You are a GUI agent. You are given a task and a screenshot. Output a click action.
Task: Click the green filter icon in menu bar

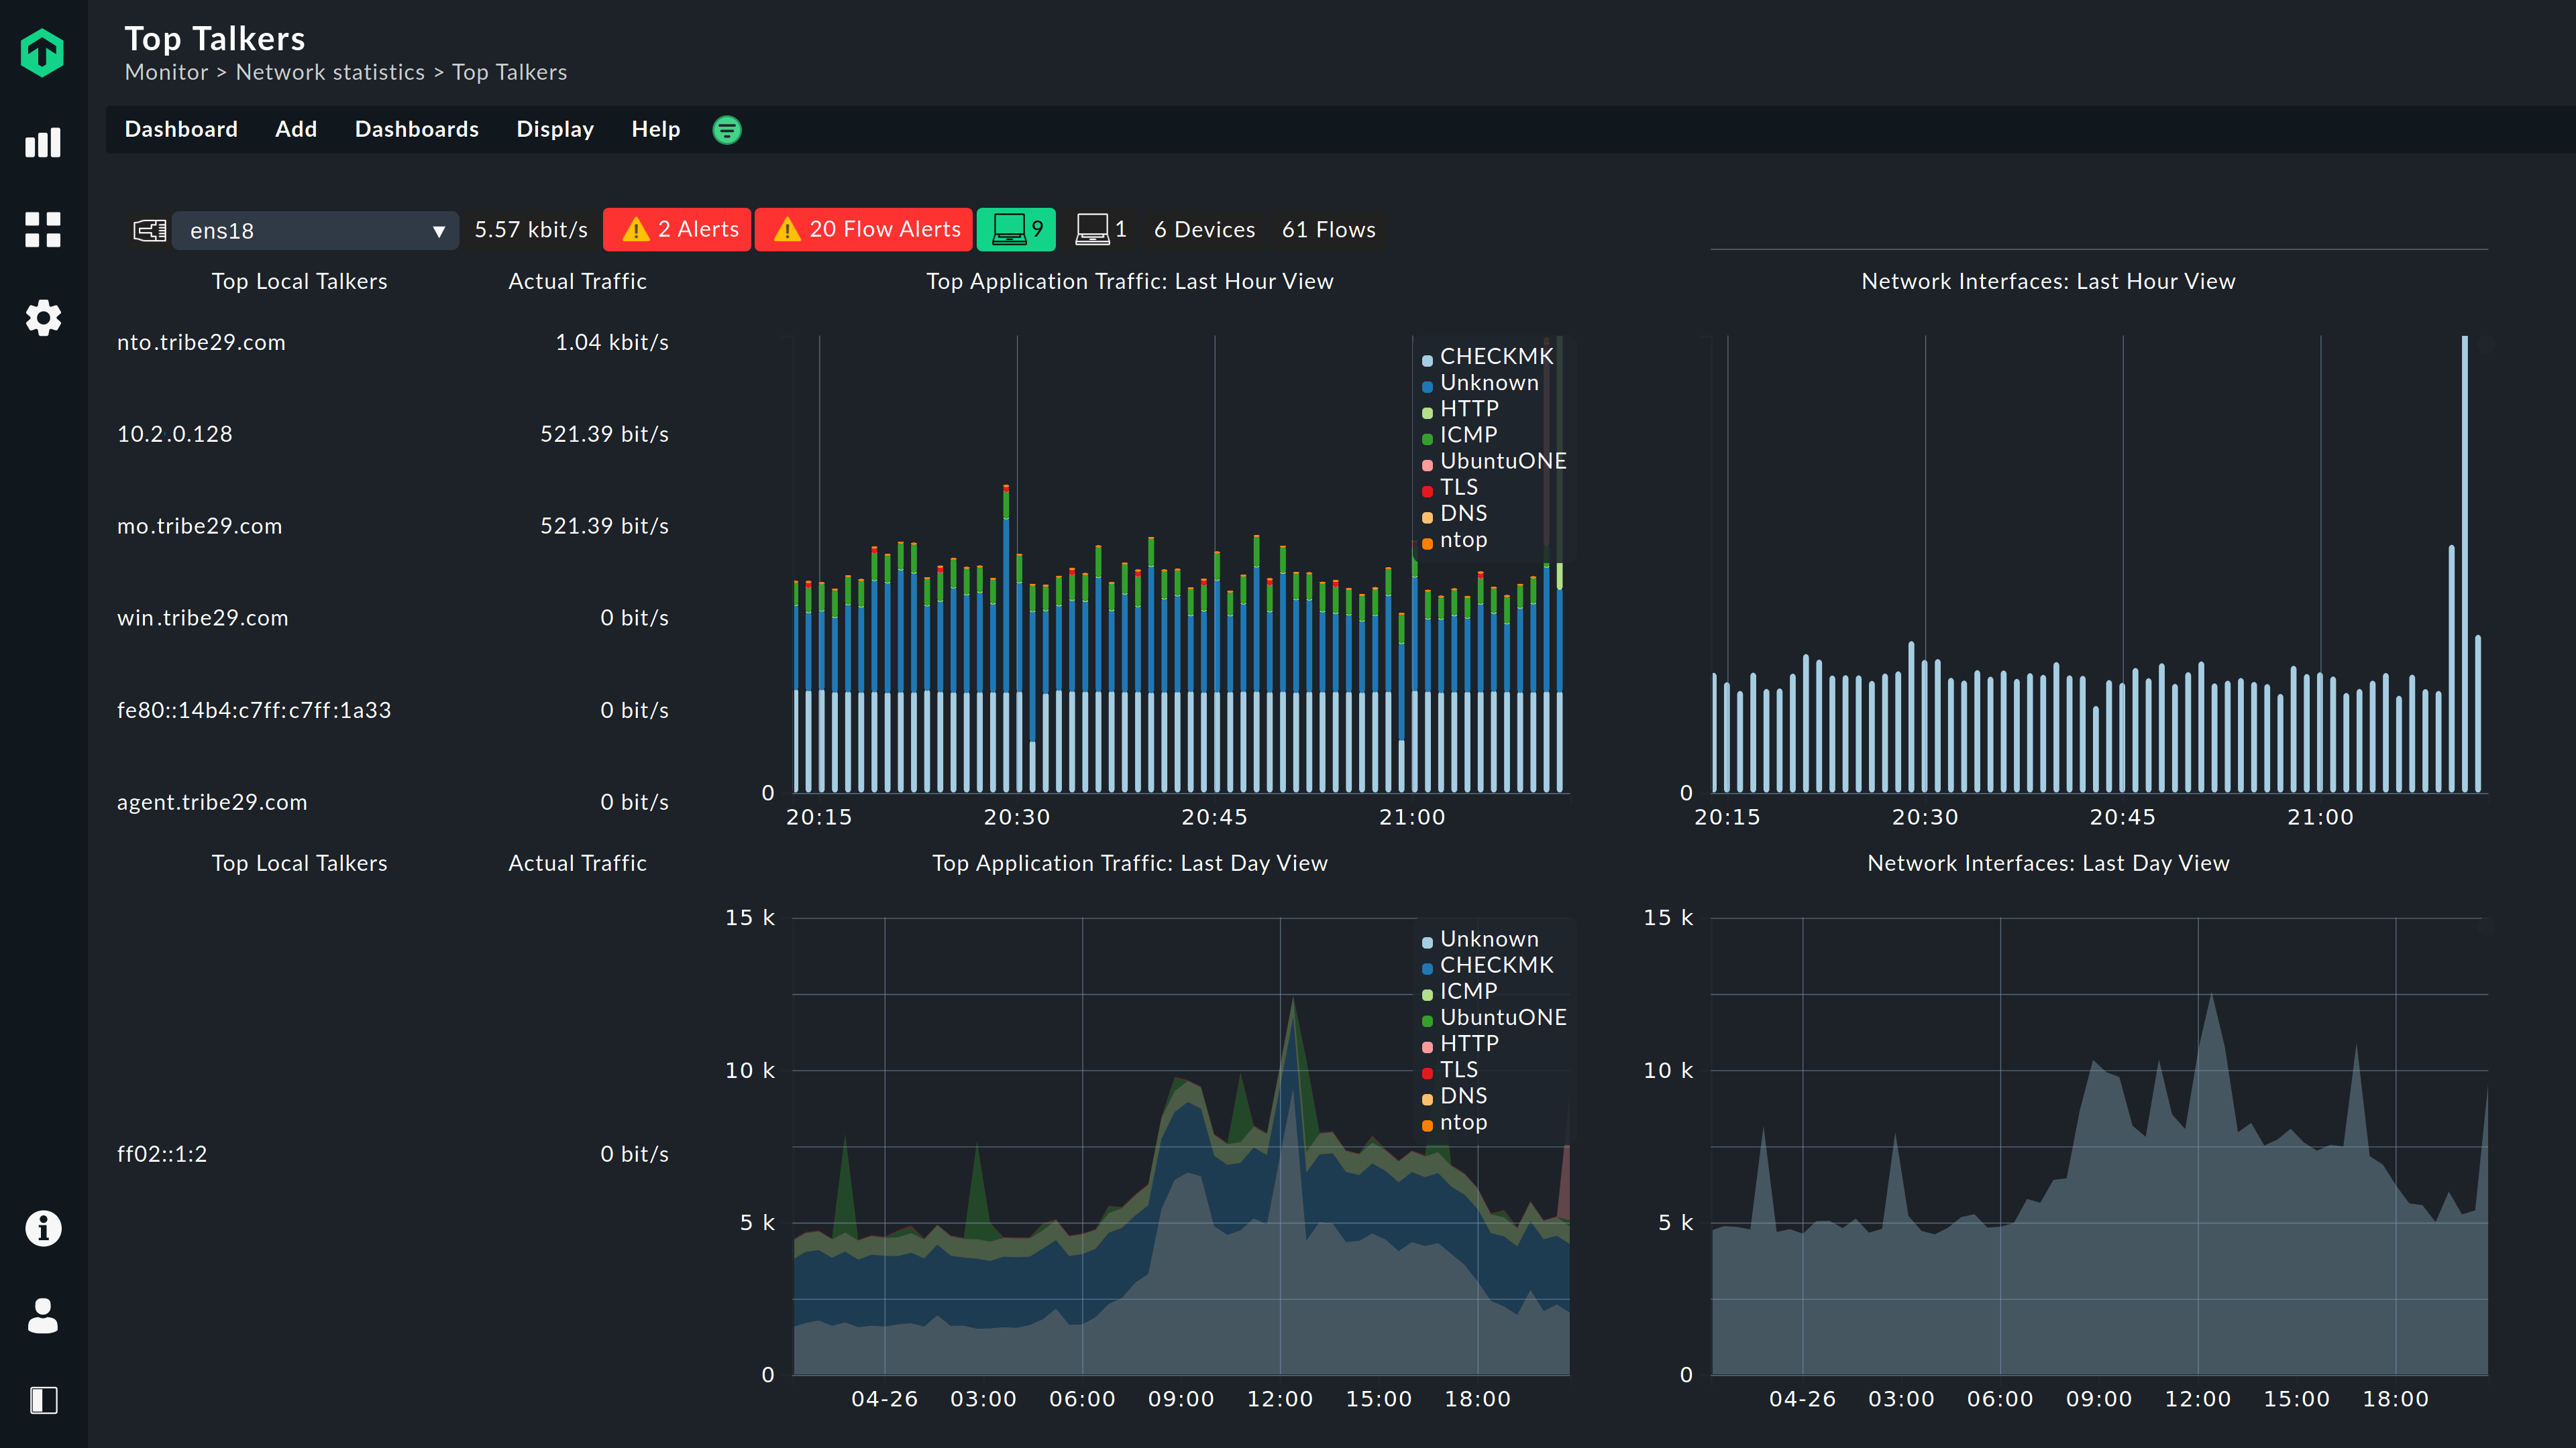pos(726,130)
